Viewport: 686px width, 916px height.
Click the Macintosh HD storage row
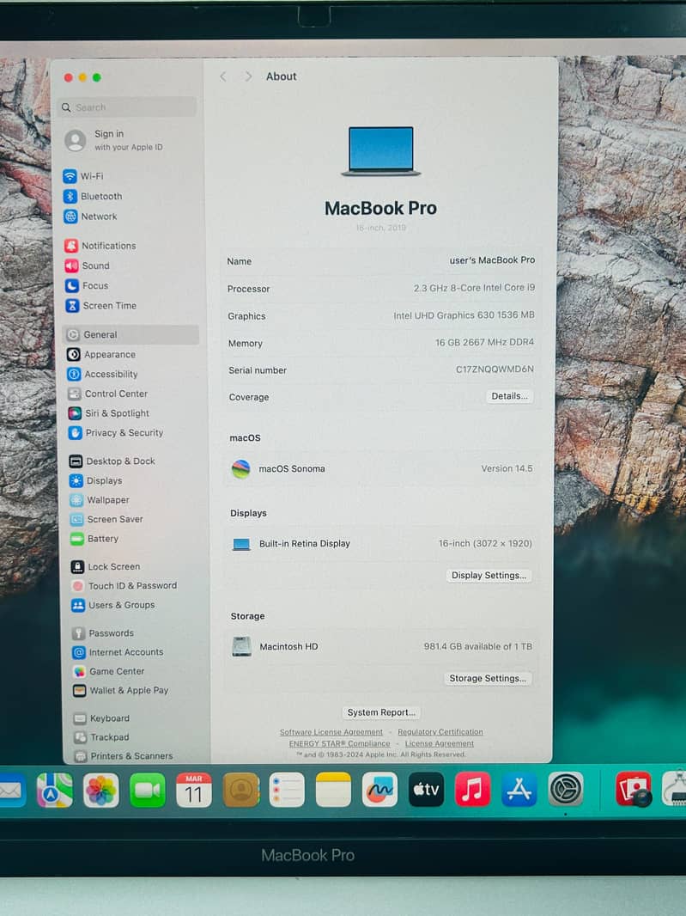coord(381,647)
